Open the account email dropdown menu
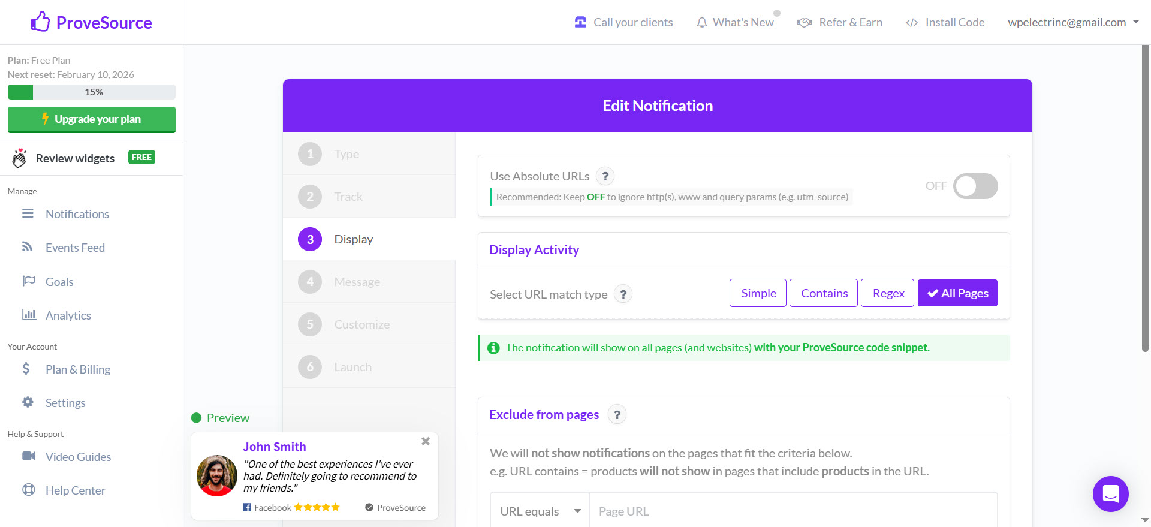 coord(1072,22)
